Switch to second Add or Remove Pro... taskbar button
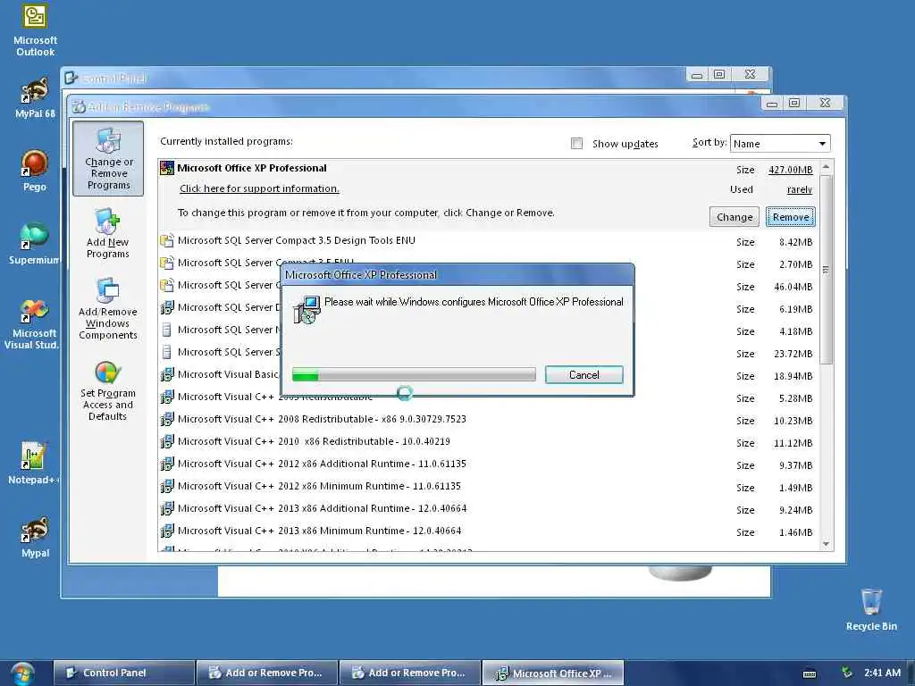Viewport: 915px width, 686px height. [409, 673]
